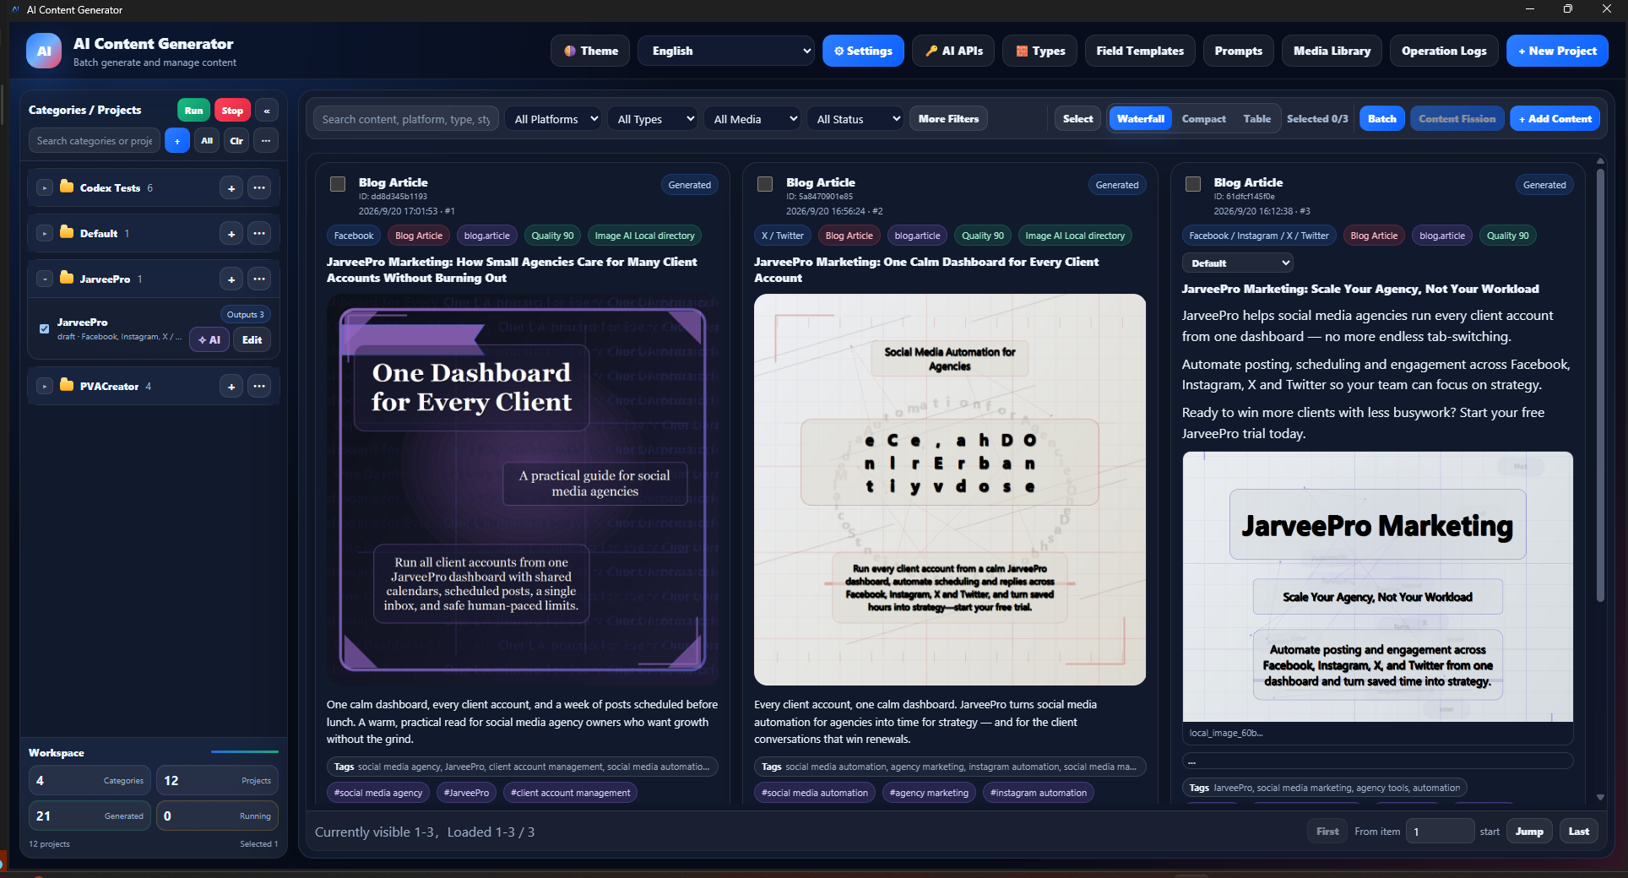Open the Types manager
This screenshot has height=878, width=1628.
tap(1039, 51)
